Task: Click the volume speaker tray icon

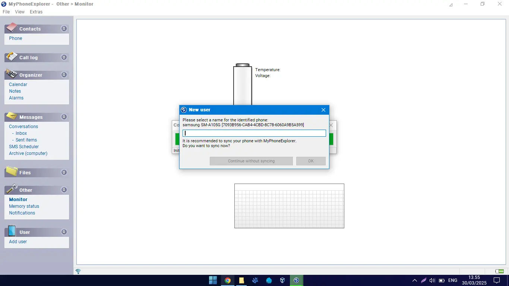Action: pyautogui.click(x=432, y=280)
